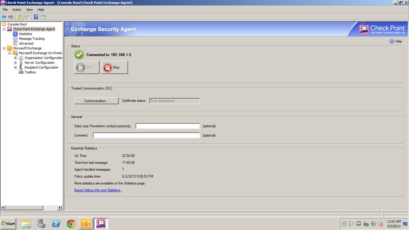Click the Communication... button
Image resolution: width=409 pixels, height=230 pixels.
(96, 101)
